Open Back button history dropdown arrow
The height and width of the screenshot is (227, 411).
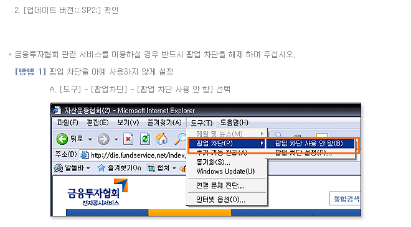pyautogui.click(x=90, y=139)
